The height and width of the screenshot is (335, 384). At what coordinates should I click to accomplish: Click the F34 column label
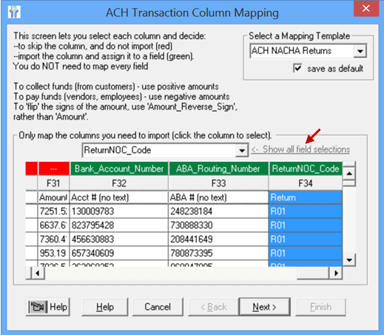pyautogui.click(x=306, y=183)
